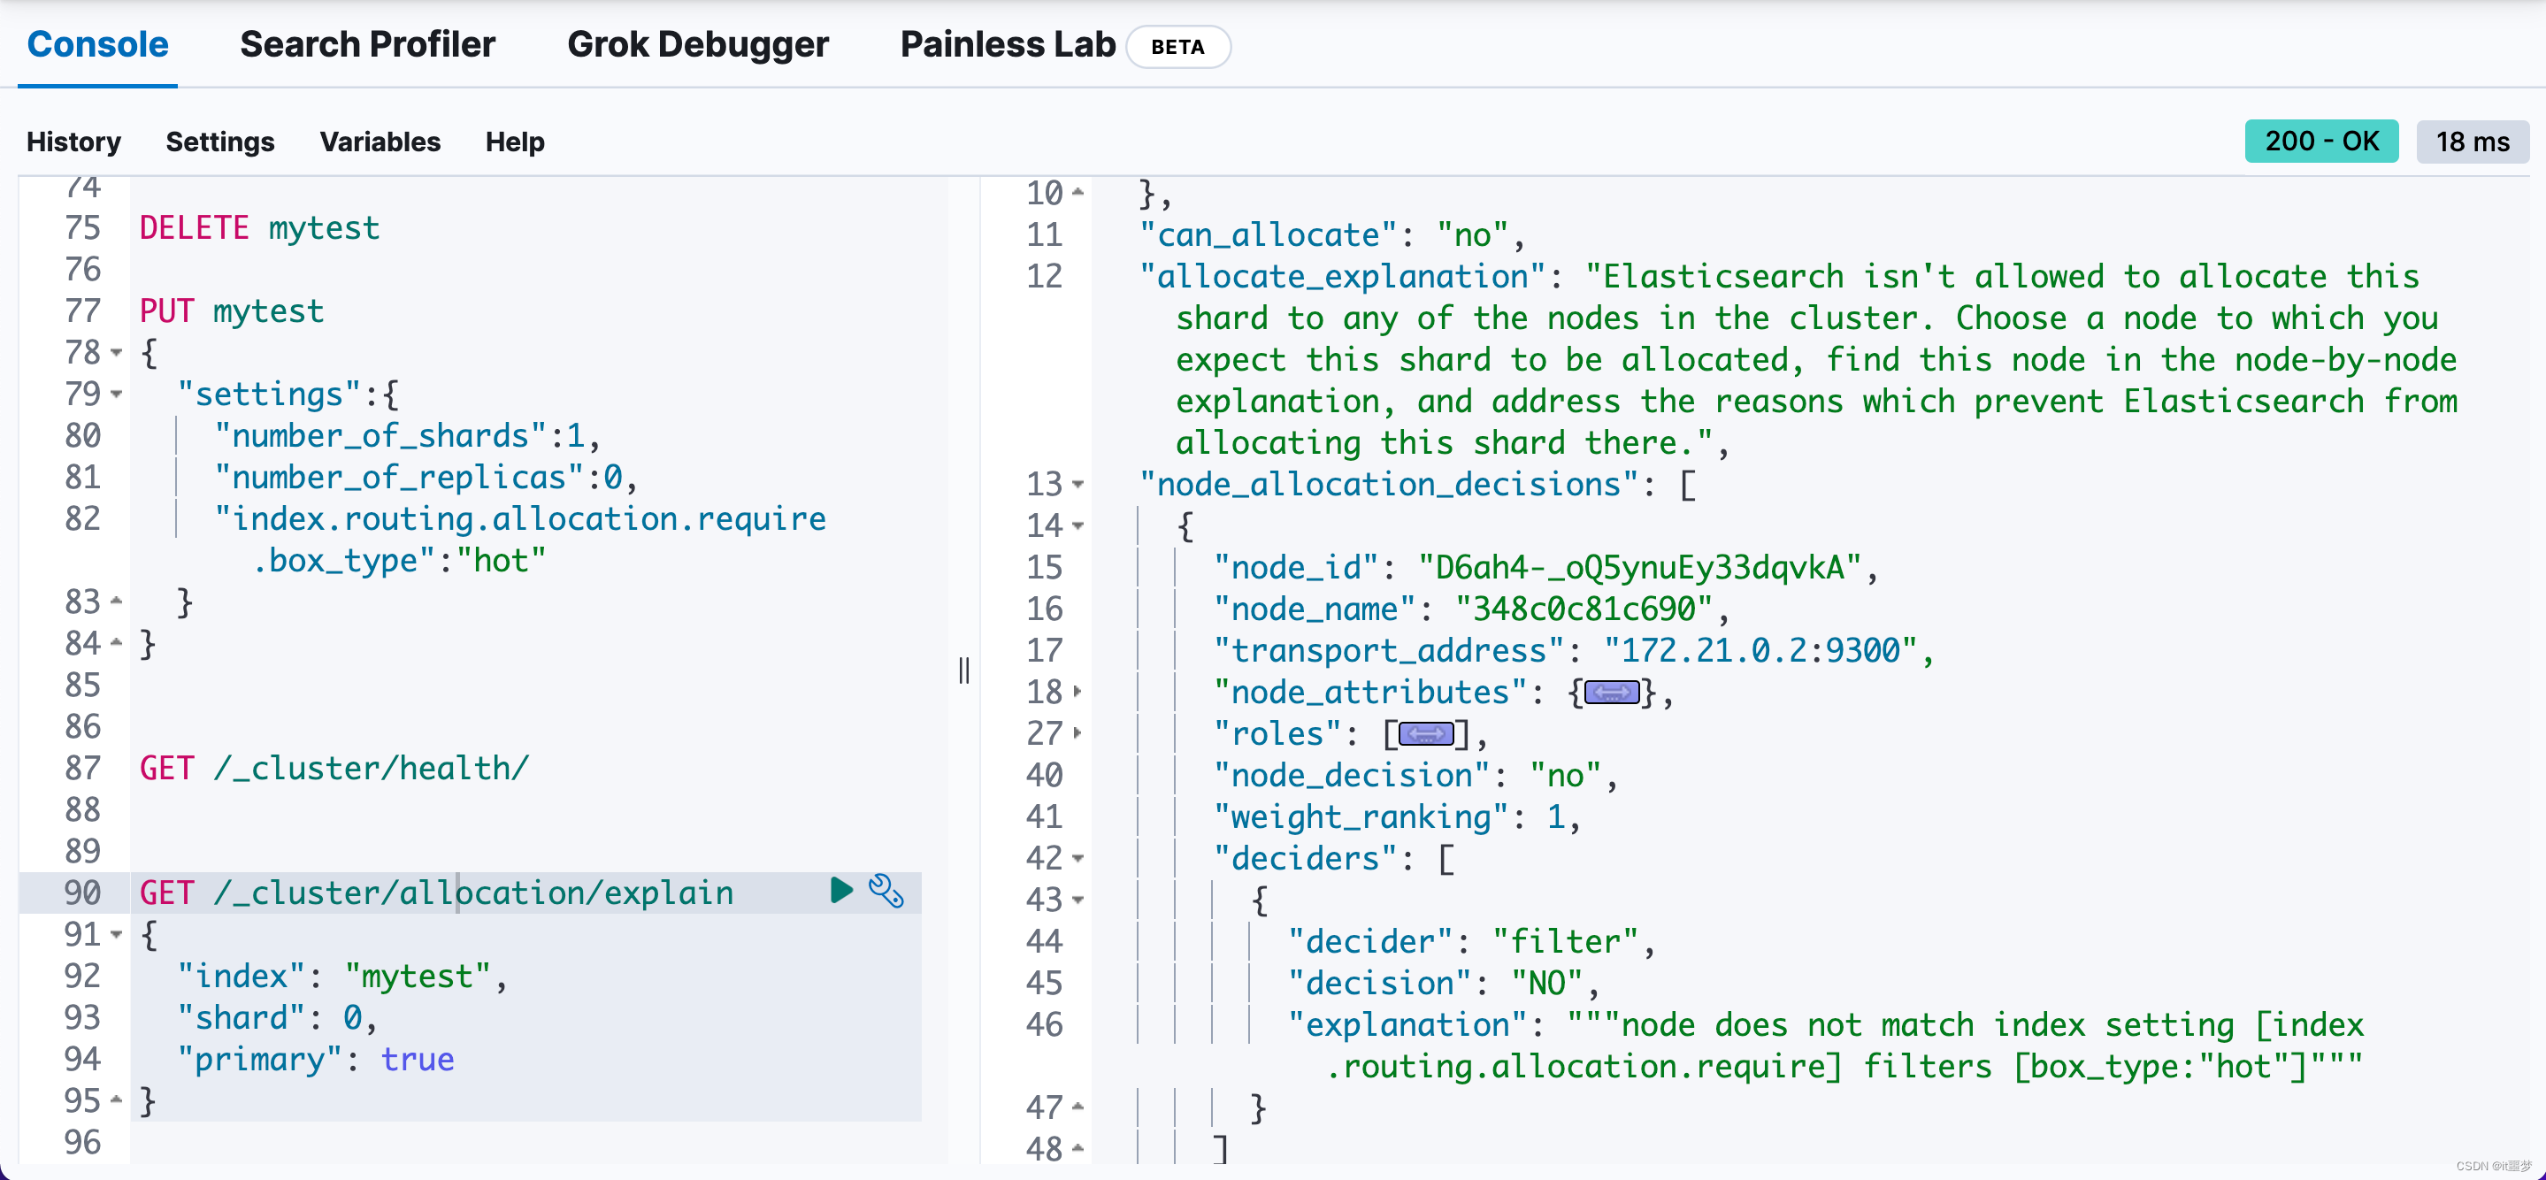Click the History menu item
Screen dimensions: 2546x1180
pyautogui.click(x=74, y=142)
